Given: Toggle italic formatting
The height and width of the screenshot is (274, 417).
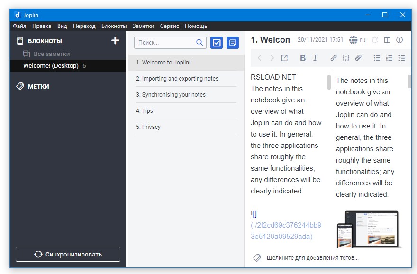Looking at the screenshot, I should [315, 58].
